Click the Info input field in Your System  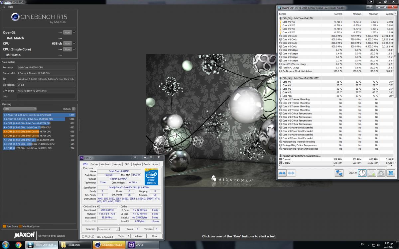[46, 97]
